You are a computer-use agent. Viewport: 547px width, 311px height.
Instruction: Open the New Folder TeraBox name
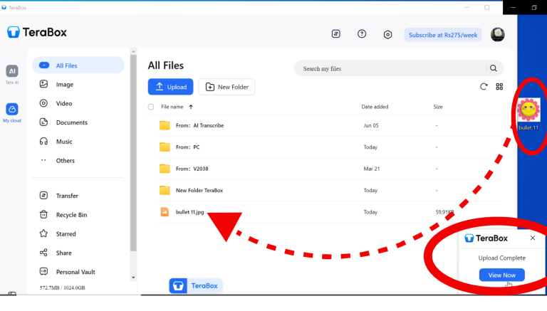[199, 190]
